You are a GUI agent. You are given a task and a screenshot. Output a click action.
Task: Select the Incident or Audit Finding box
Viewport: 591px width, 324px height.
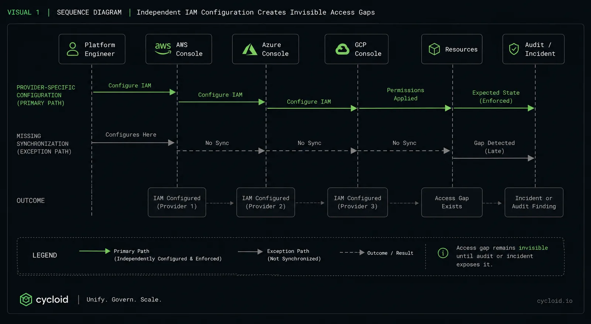point(534,202)
